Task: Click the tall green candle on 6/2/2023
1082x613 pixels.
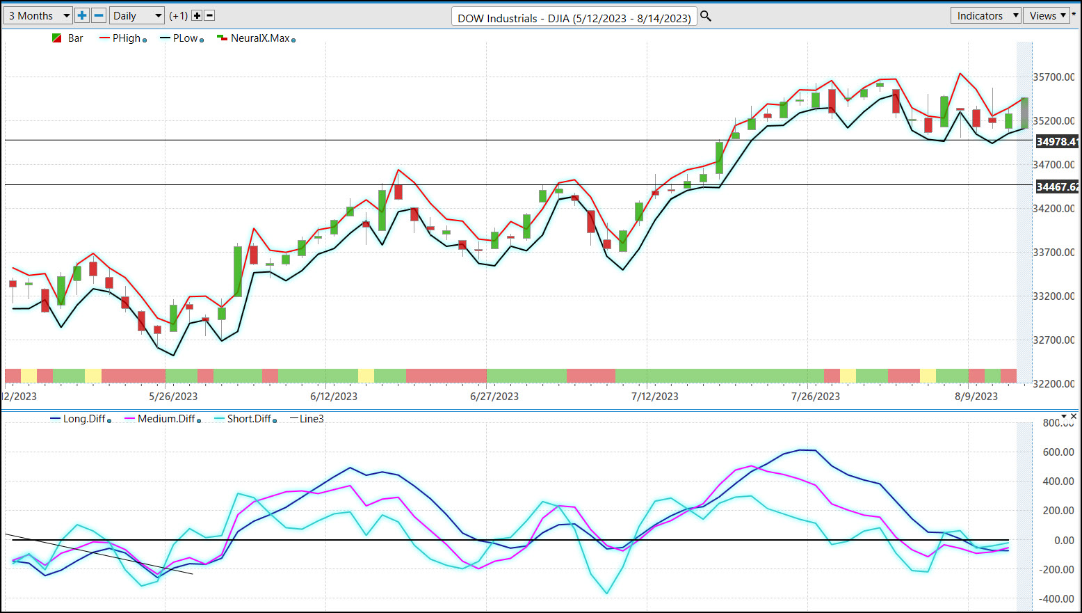Action: [x=238, y=271]
